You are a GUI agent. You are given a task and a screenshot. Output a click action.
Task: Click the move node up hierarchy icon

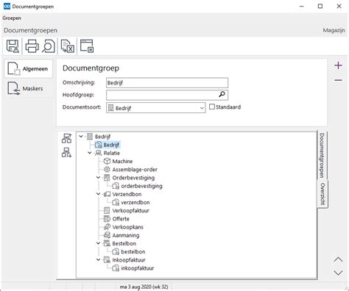point(66,138)
